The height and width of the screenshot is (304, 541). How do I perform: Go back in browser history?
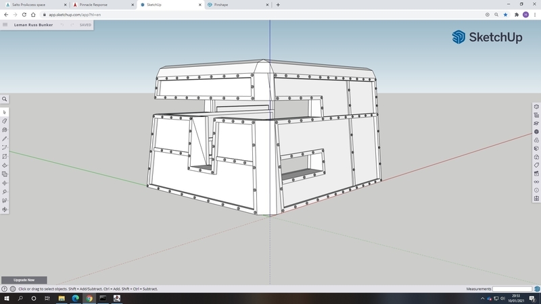click(x=6, y=15)
